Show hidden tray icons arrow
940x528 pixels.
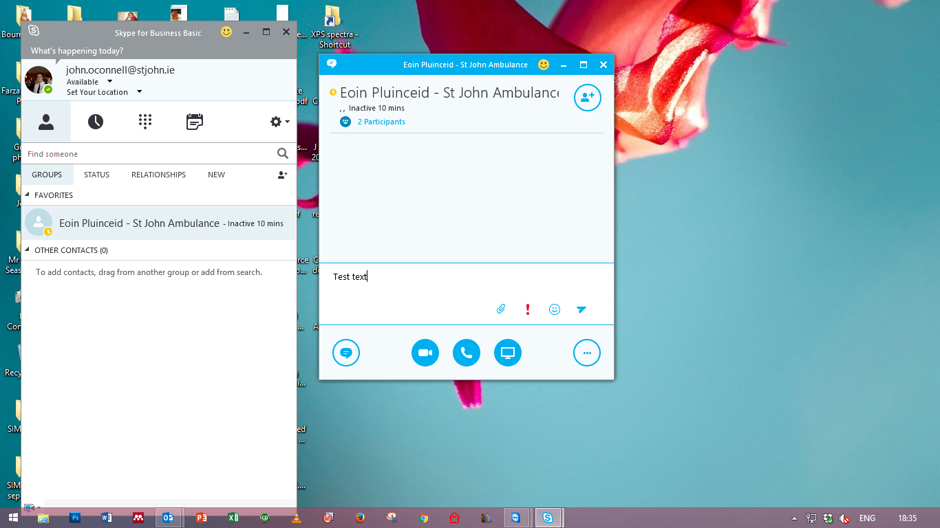pos(795,518)
